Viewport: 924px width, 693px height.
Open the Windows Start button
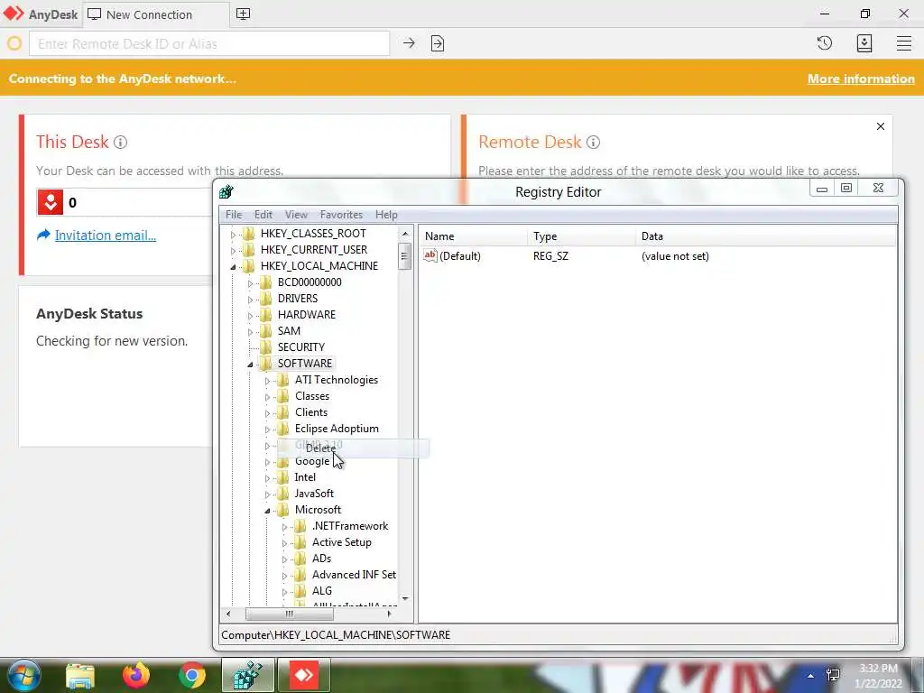[23, 675]
